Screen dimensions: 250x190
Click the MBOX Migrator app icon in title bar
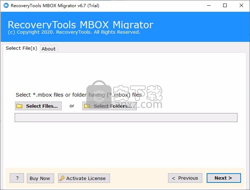coord(6,6)
